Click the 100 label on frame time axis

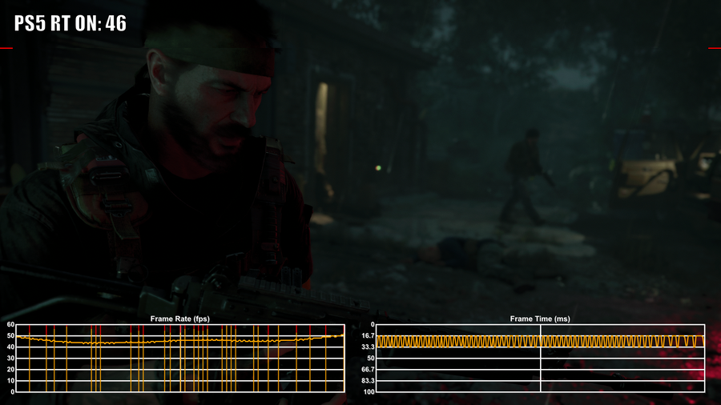tap(367, 391)
